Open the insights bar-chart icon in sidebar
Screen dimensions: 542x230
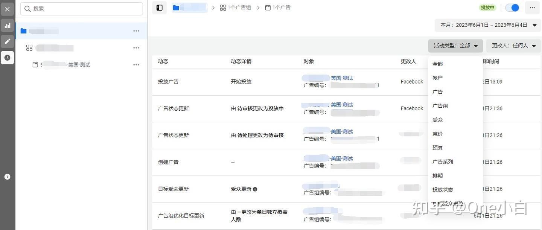(x=8, y=25)
